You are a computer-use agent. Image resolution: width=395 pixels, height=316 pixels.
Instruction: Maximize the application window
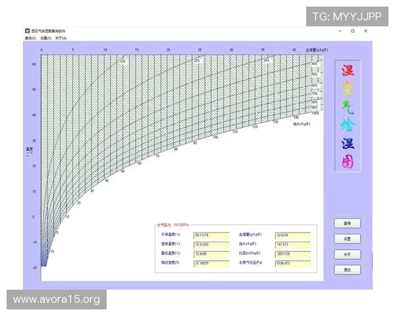pyautogui.click(x=352, y=31)
